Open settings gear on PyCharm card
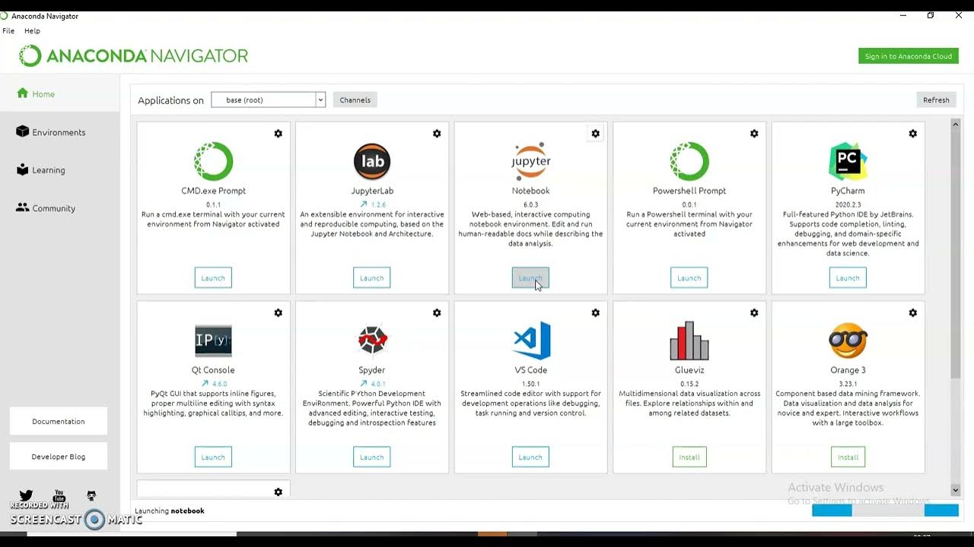 (x=913, y=134)
